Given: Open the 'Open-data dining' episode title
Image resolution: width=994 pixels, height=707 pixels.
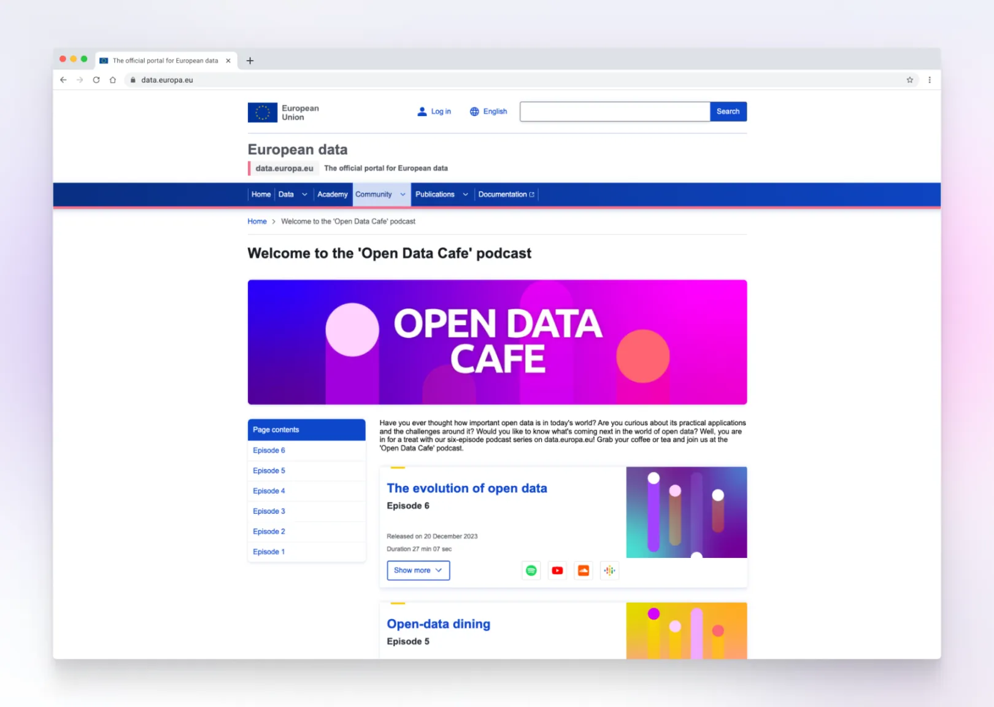Looking at the screenshot, I should coord(439,624).
